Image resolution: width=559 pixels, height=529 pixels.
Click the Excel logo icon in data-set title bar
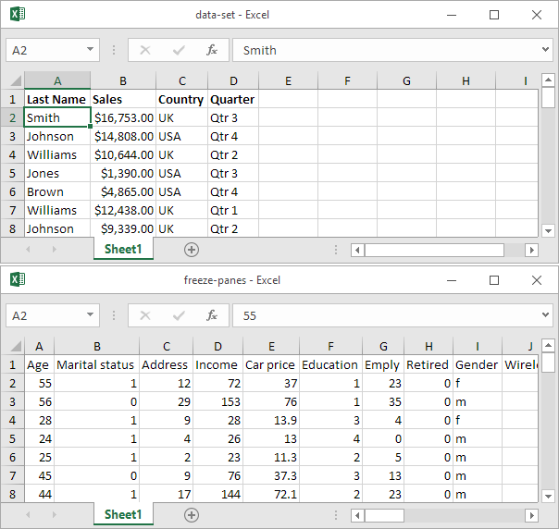tap(17, 15)
